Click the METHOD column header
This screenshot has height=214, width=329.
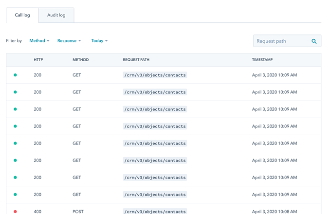(x=80, y=60)
